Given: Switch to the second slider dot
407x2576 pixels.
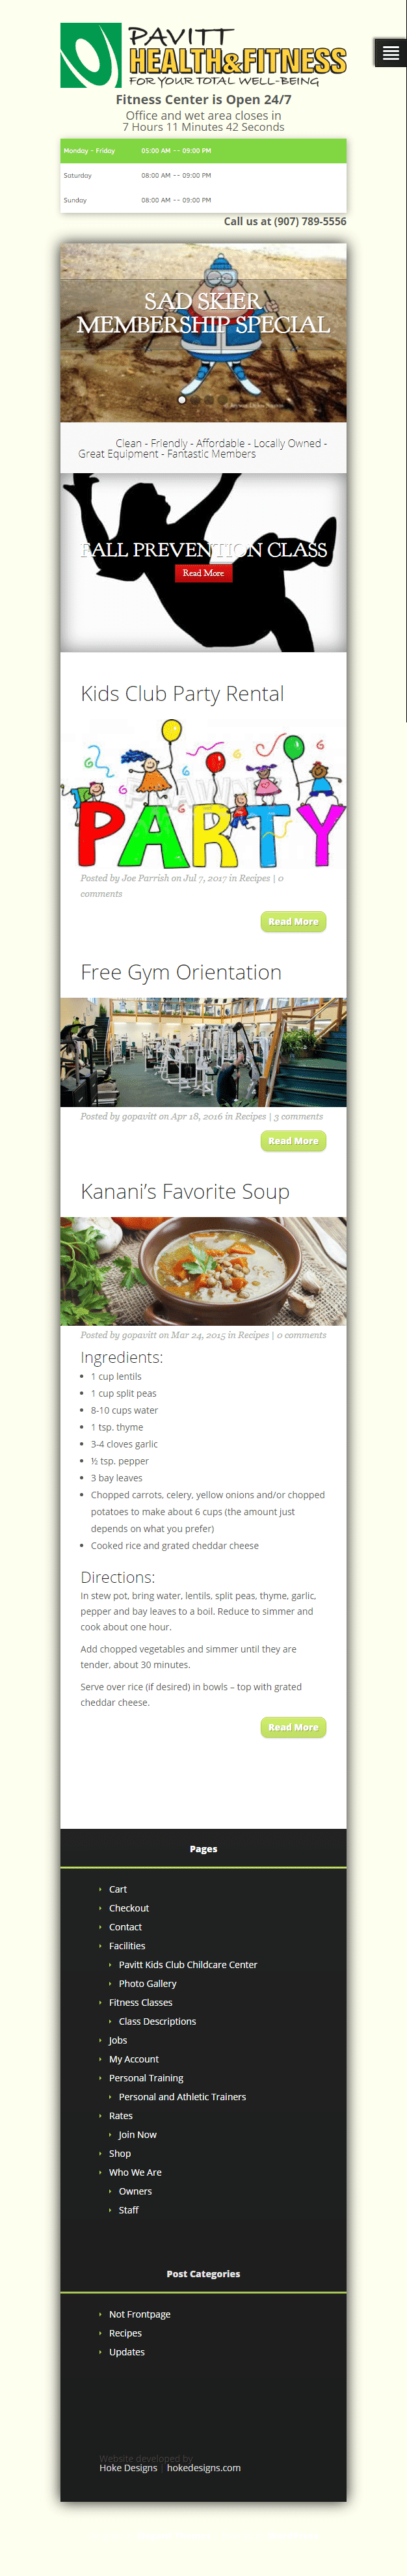Looking at the screenshot, I should click(196, 399).
